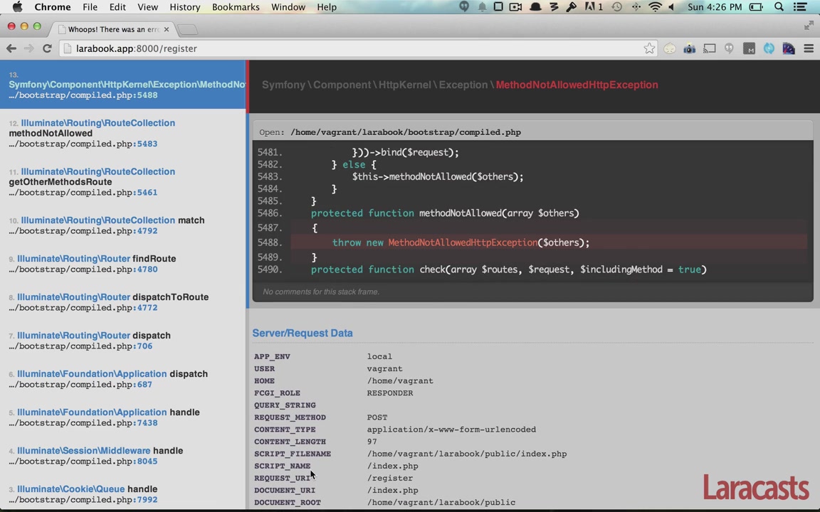Viewport: 820px width, 512px height.
Task: Open the volume control in menu bar
Action: tap(672, 7)
